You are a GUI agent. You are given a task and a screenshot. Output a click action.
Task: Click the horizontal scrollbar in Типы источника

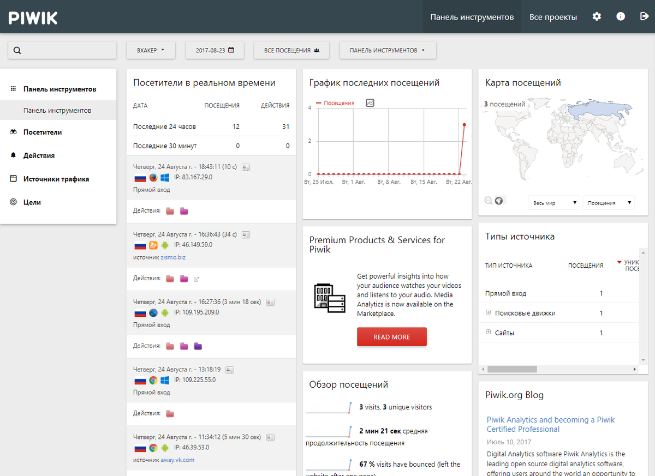[x=512, y=369]
